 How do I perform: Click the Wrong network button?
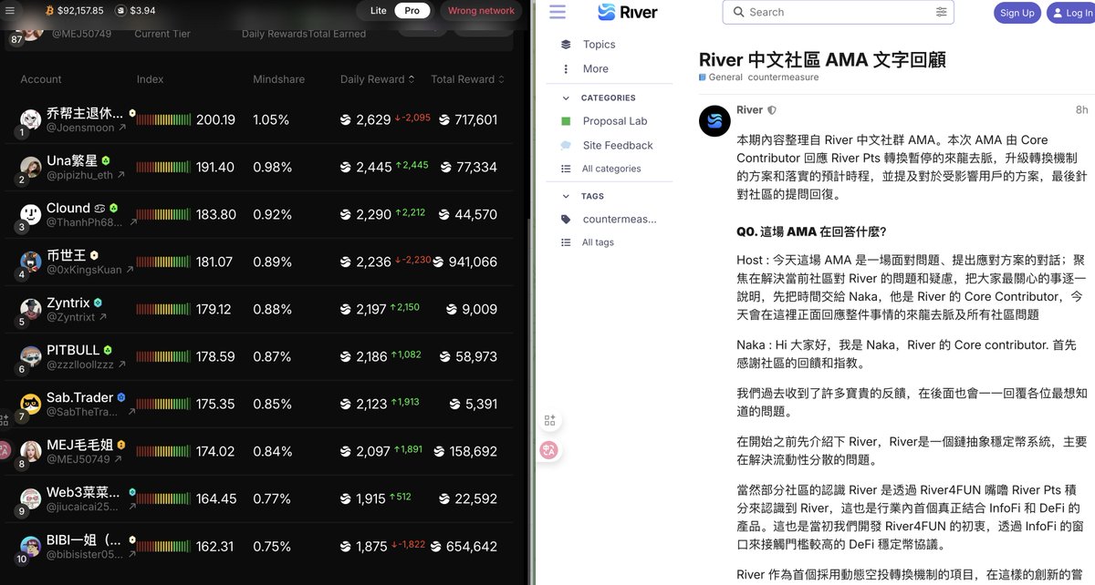pos(481,11)
